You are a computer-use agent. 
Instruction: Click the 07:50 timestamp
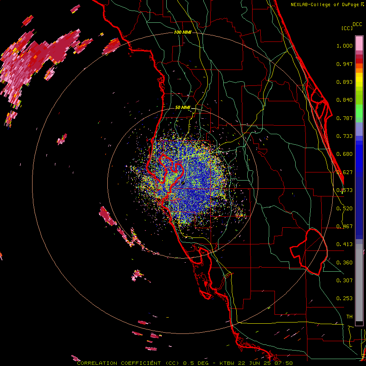283,363
